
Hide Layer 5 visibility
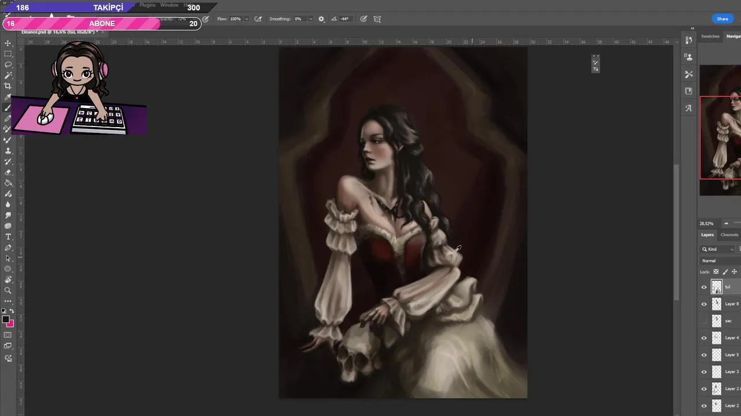coord(704,355)
